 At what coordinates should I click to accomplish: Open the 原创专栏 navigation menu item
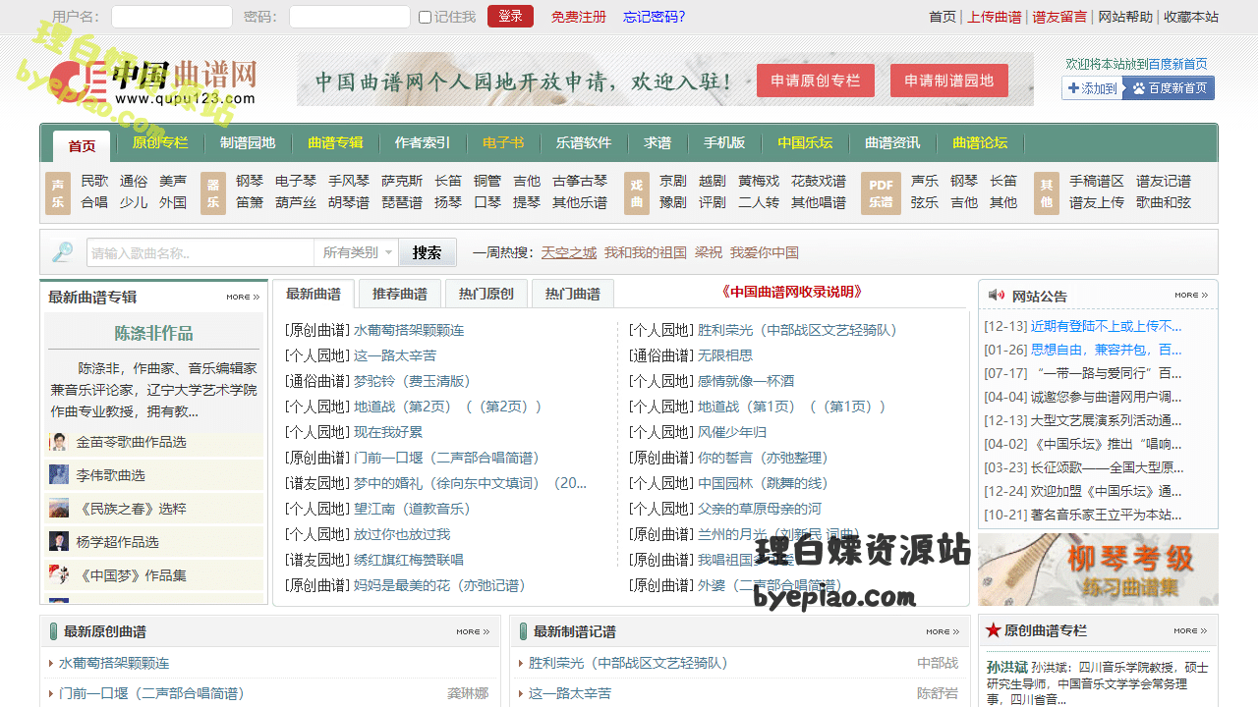pyautogui.click(x=160, y=143)
